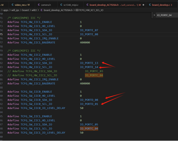Click the comment 'CAM2(DVP0) IIC'
The width and height of the screenshot is (178, 141).
click(x=24, y=18)
